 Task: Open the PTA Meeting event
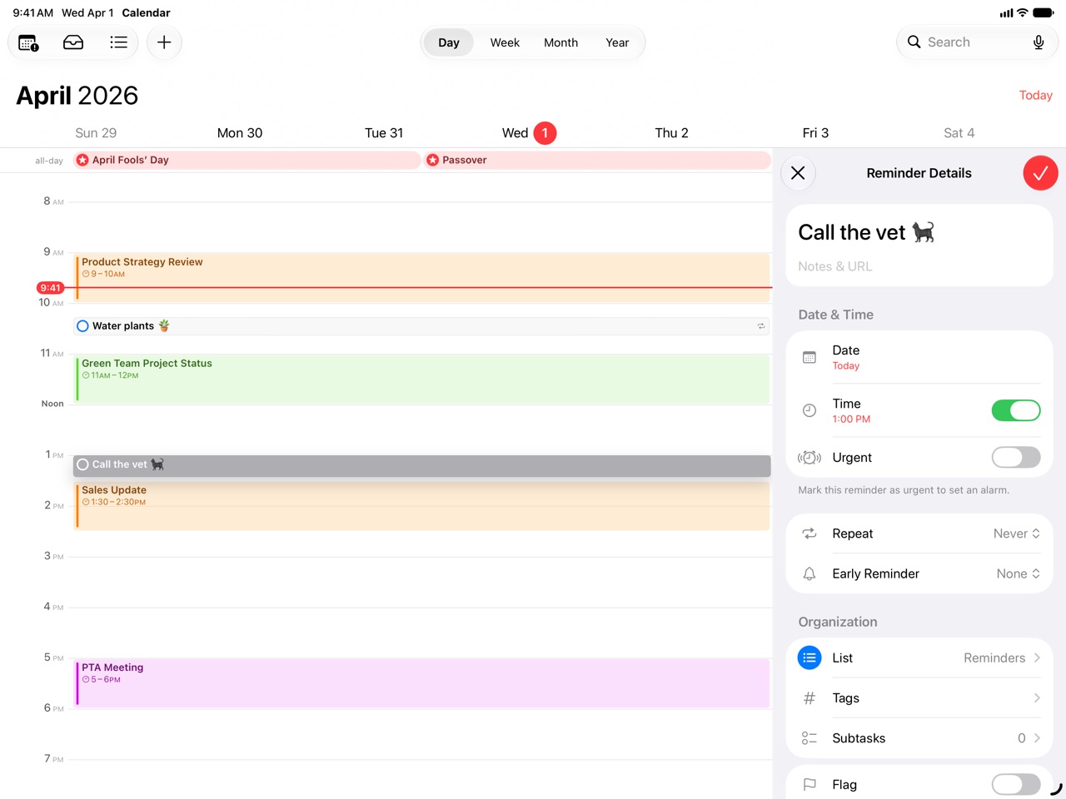coord(422,683)
